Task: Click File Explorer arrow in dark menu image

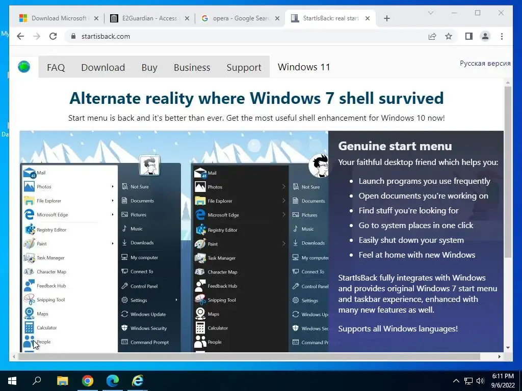Action: [283, 201]
